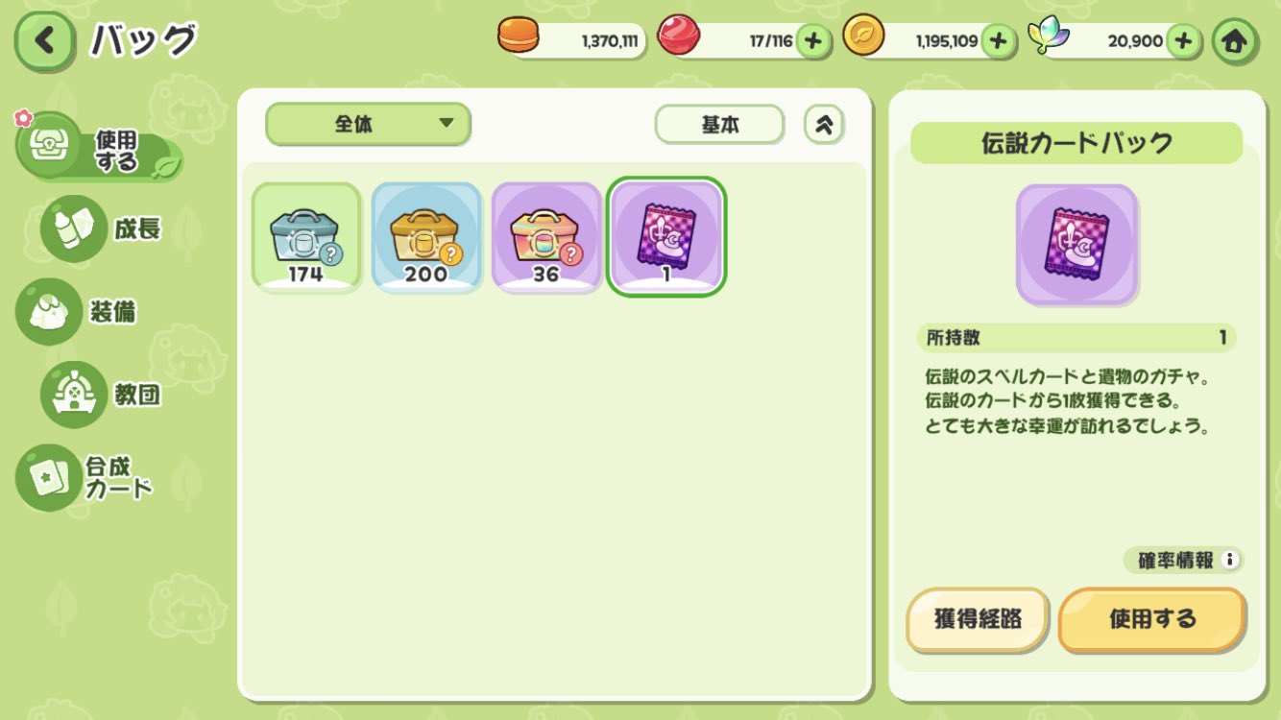
Task: Open the 合成カード category tab
Action: point(86,477)
